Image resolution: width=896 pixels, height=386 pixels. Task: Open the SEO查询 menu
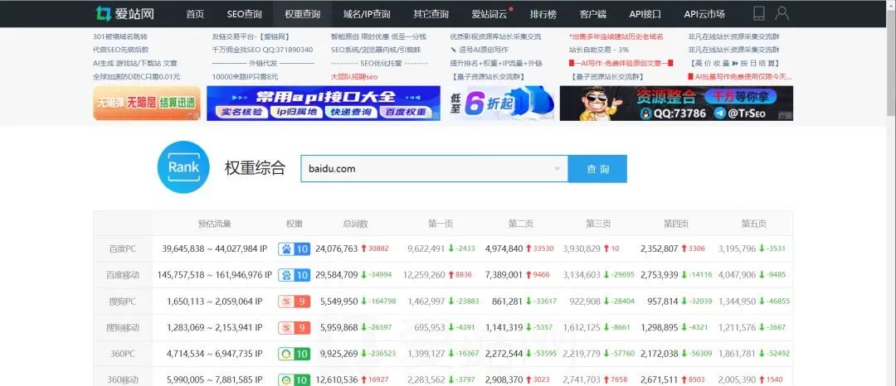244,14
